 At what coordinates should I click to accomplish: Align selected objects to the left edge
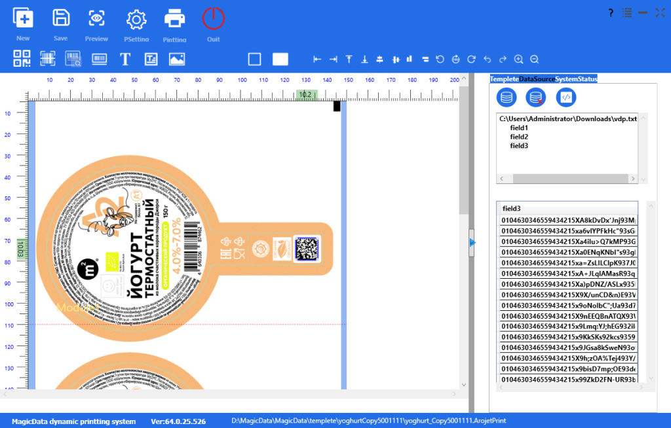tap(317, 60)
